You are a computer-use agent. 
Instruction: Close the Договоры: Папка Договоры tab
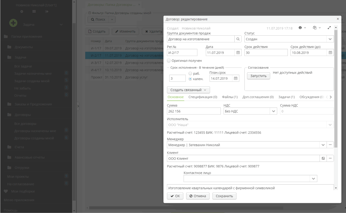pos(139,5)
